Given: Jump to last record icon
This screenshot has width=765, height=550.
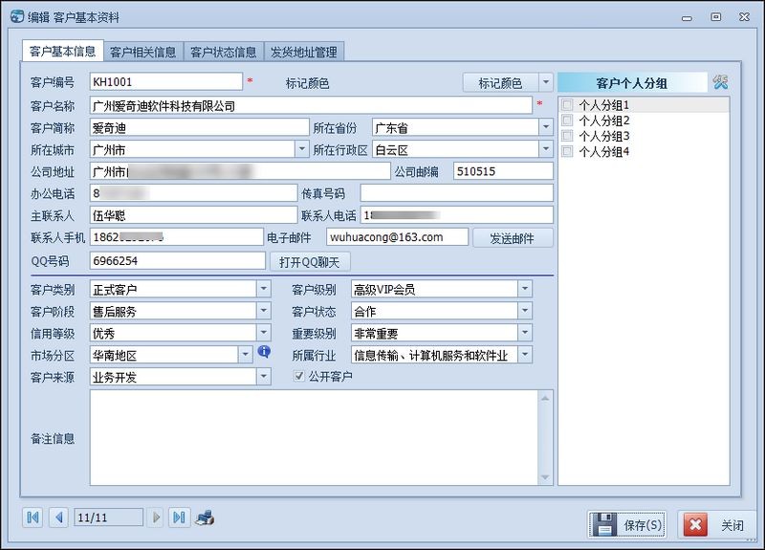Looking at the screenshot, I should pos(179,517).
